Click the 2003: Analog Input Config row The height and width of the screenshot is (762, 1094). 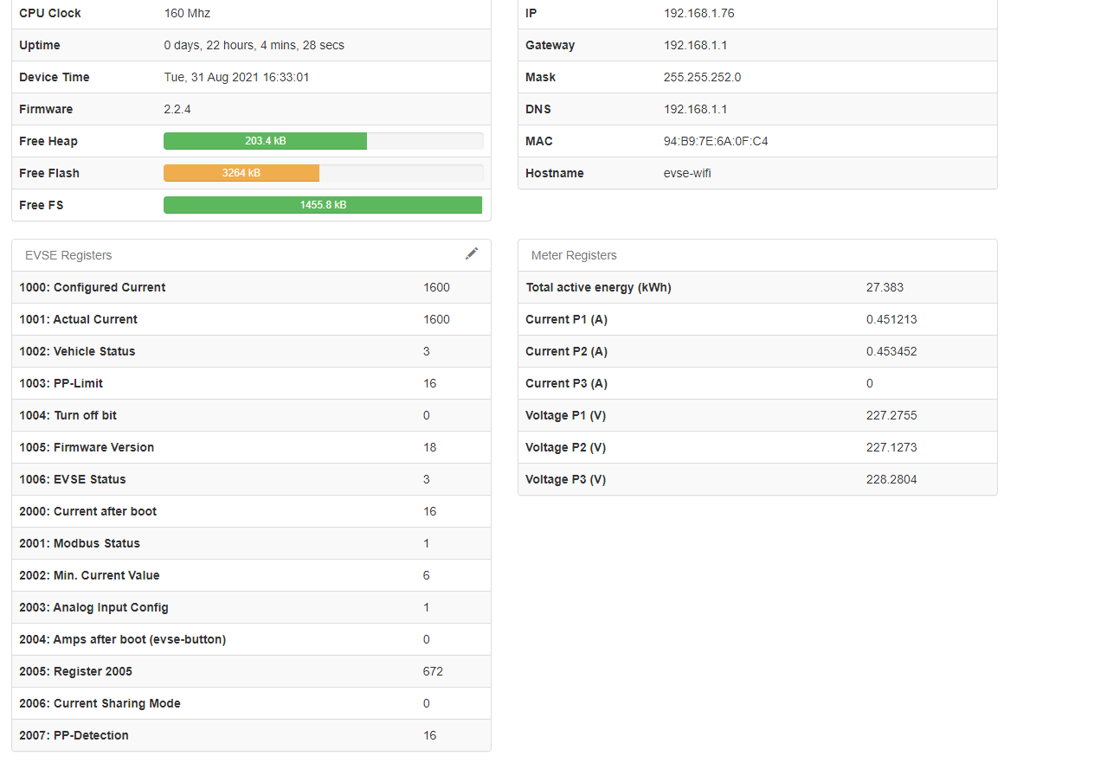coord(251,607)
